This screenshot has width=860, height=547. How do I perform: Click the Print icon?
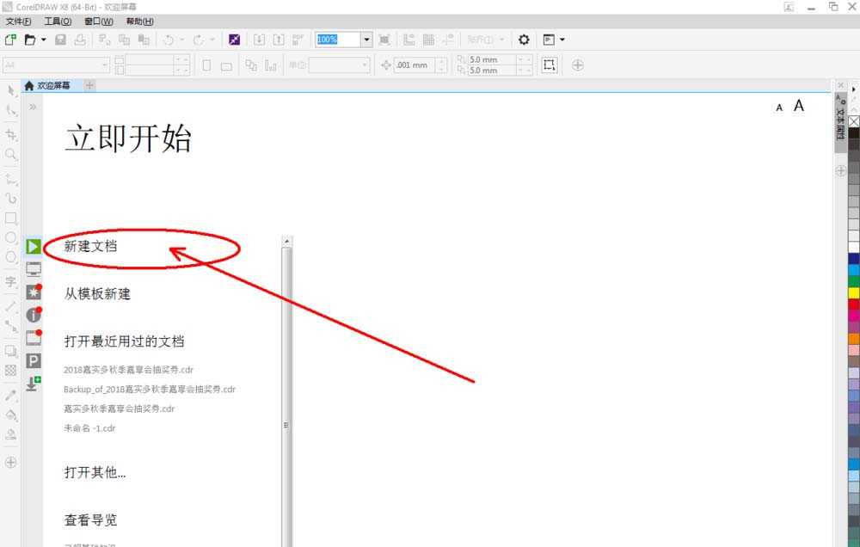(80, 40)
